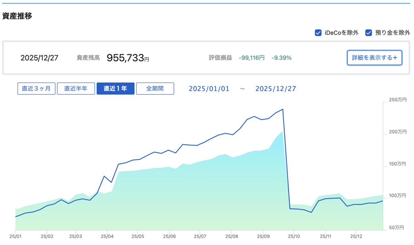The width and height of the screenshot is (414, 245).
Task: Click the 資産推移 section heading
Action: tap(17, 16)
